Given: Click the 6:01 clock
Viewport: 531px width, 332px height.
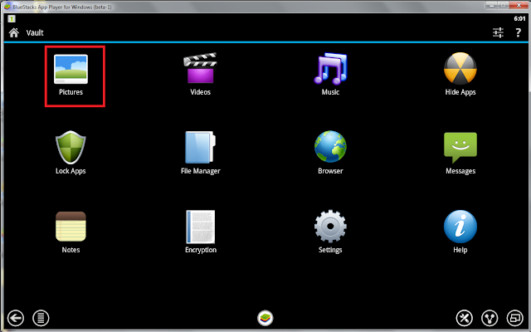Looking at the screenshot, I should 519,18.
